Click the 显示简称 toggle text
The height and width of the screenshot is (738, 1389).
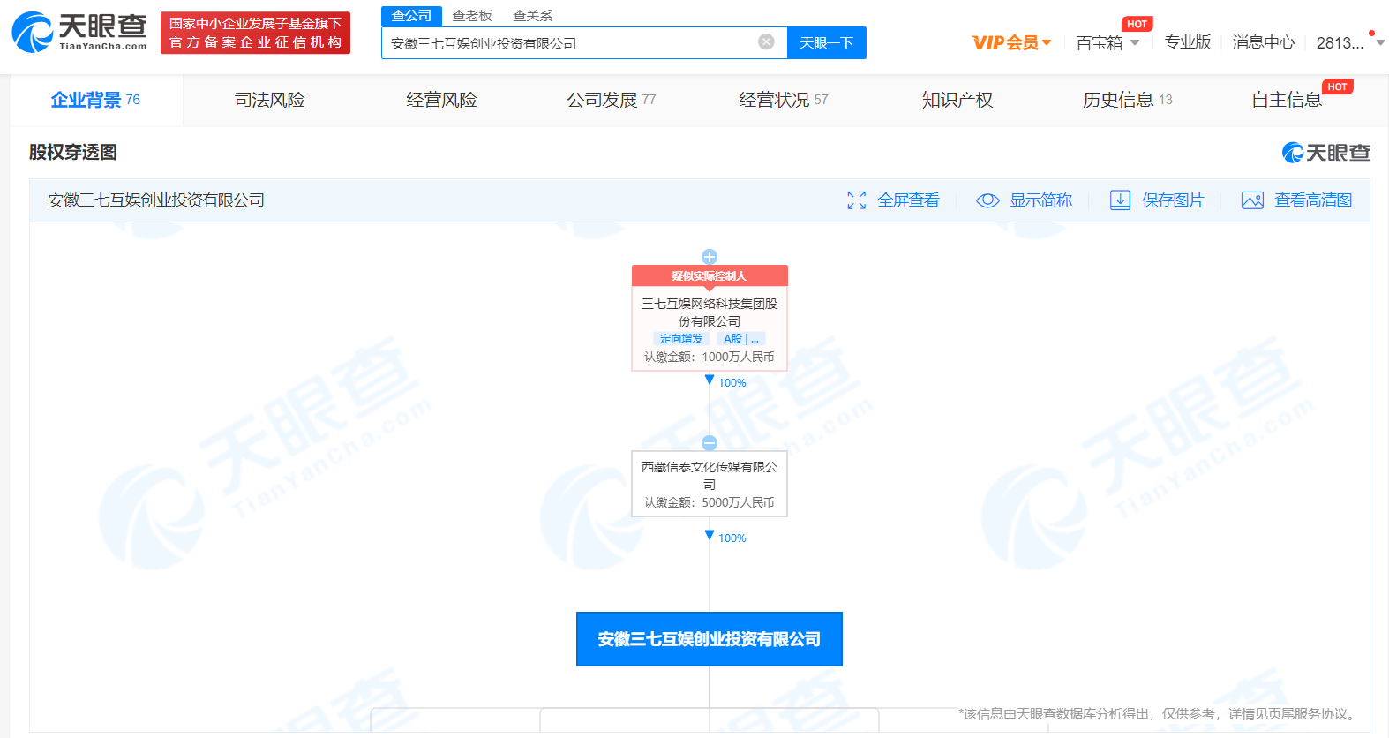pyautogui.click(x=1040, y=200)
